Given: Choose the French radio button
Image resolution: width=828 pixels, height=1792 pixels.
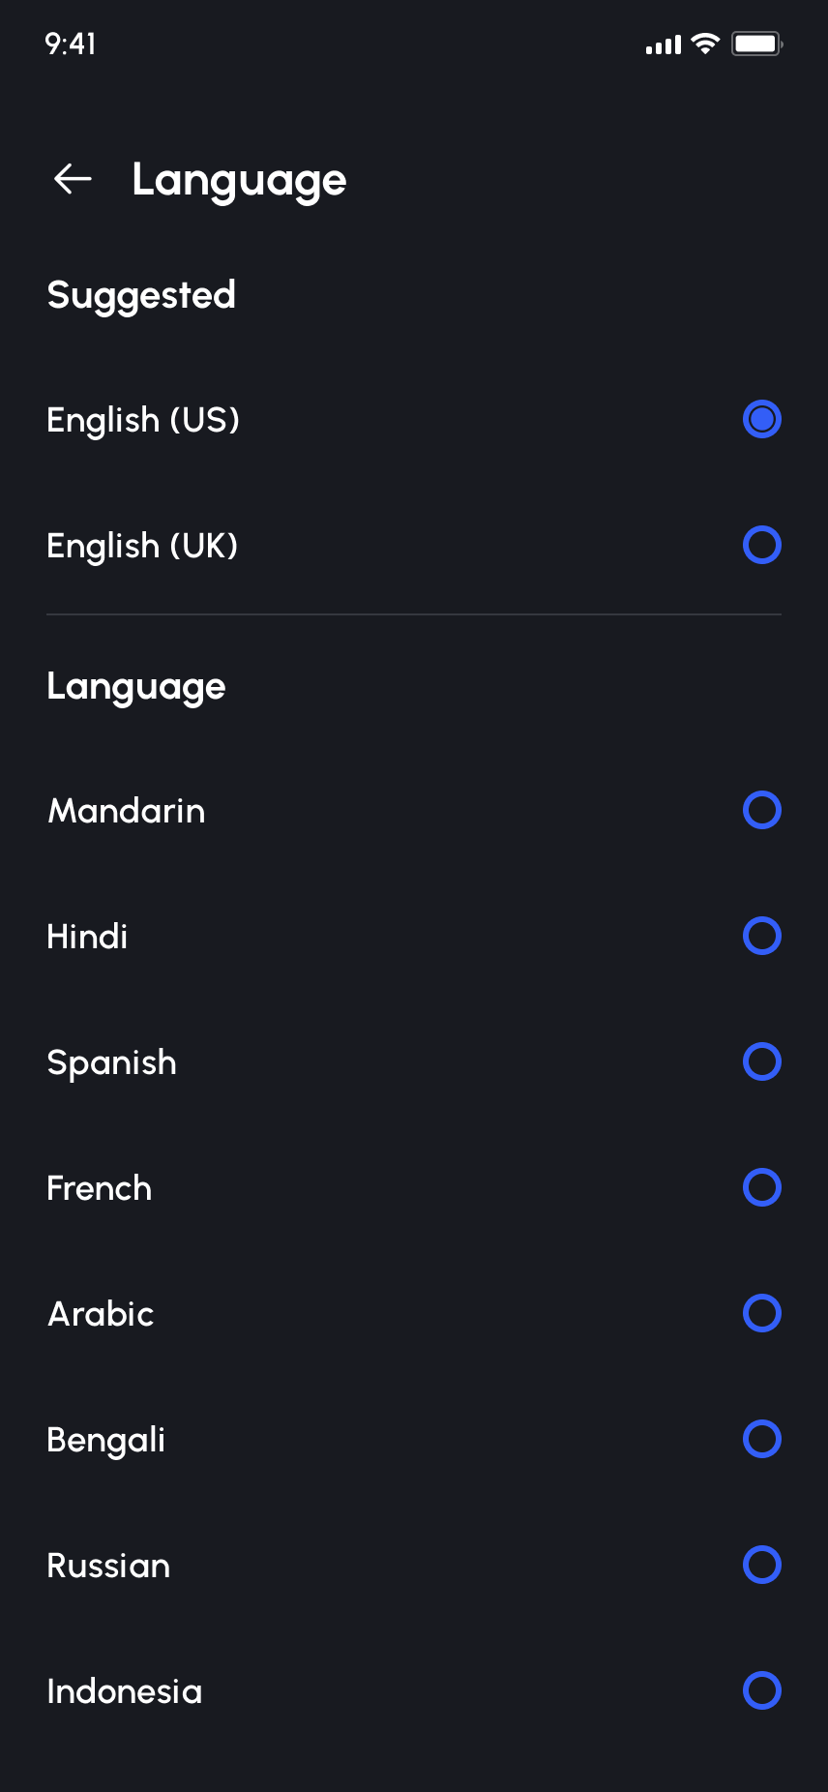Looking at the screenshot, I should pos(761,1188).
